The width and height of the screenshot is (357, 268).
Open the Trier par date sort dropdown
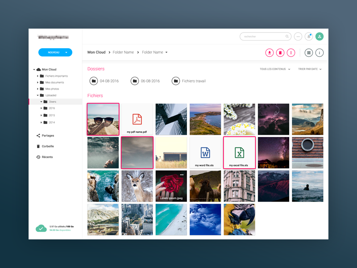coord(310,69)
